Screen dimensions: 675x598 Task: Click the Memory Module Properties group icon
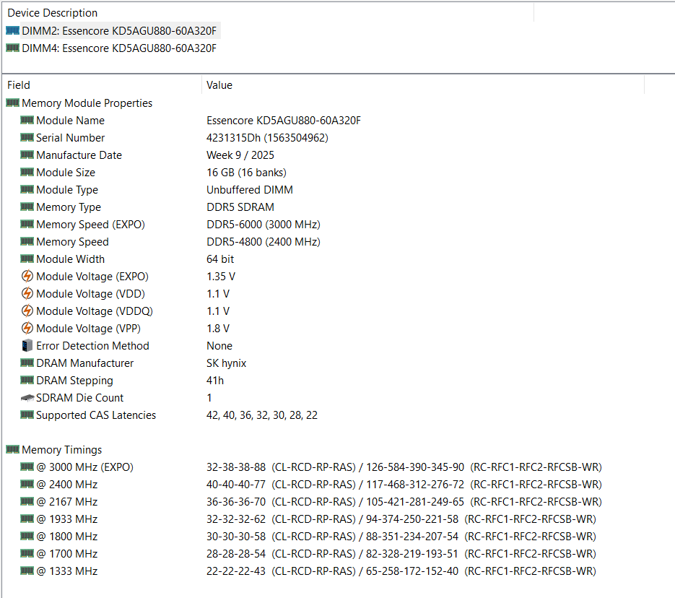[x=12, y=103]
